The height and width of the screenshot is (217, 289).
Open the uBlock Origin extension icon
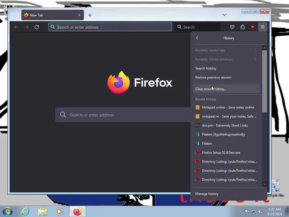tap(253, 27)
